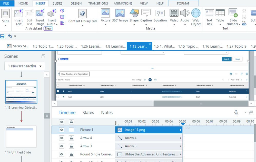Screen dimensions: 256x162
Task: Hide the Picture 1 layer
Action: coord(62,130)
